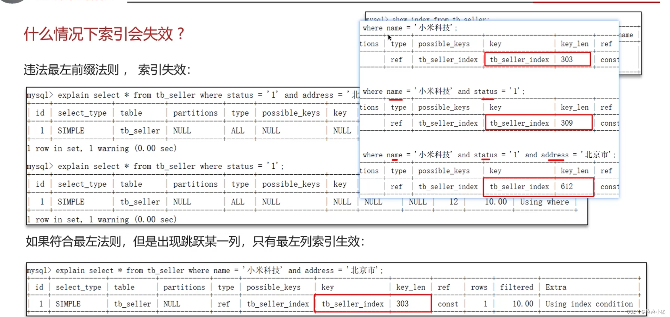The width and height of the screenshot is (670, 317).
Task: Click key_len 303 in the name and address query result
Action: [x=402, y=304]
